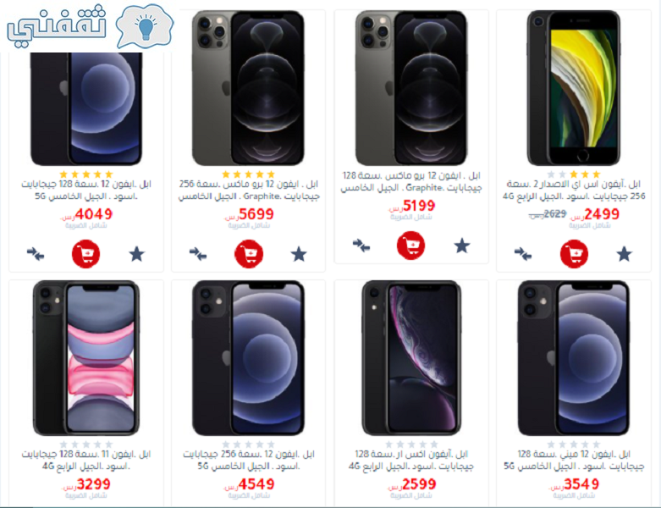This screenshot has width=661, height=508.
Task: Open the iPhone SE 2 256GB title link
Action: [574, 190]
